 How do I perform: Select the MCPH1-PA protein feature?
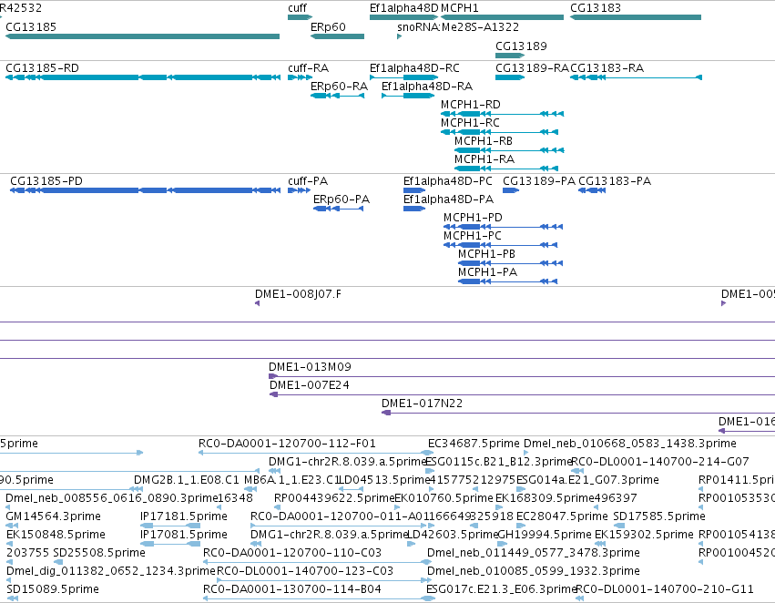point(508,281)
